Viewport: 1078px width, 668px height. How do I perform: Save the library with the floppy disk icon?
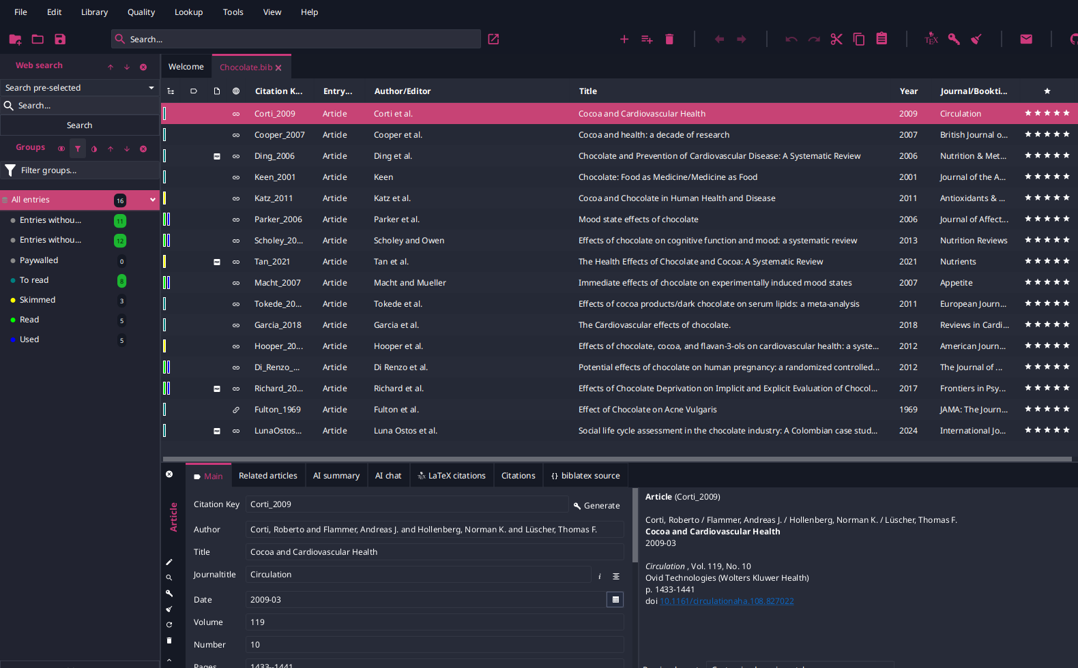60,40
